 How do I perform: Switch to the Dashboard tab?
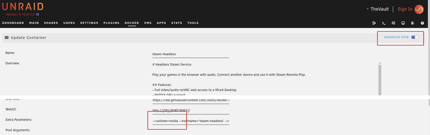pos(13,23)
